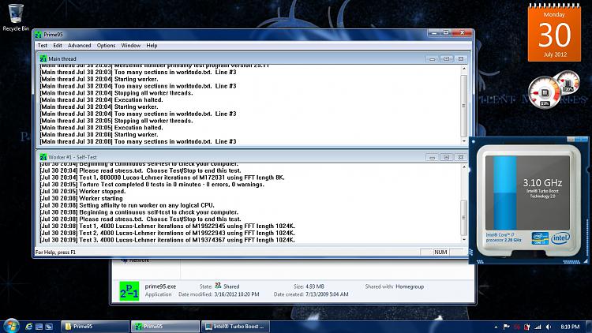
Task: Click the Network item in Explorer window
Action: click(135, 260)
